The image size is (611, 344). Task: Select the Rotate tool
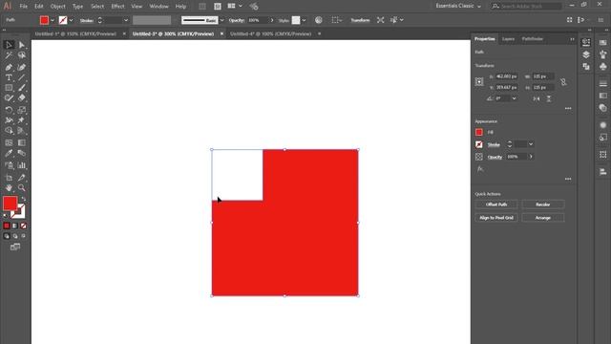tap(9, 110)
